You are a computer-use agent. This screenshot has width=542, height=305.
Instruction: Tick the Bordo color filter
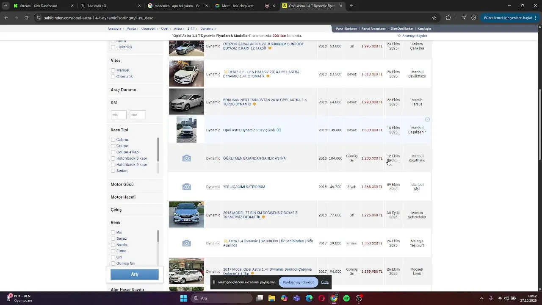tap(113, 245)
